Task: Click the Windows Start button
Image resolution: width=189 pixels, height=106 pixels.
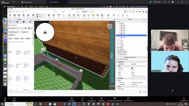Action: [2, 104]
